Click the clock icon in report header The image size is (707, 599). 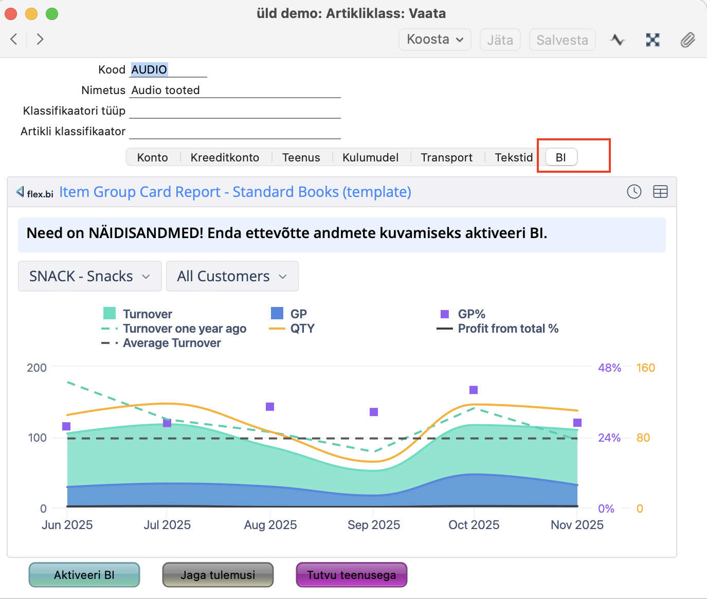[x=634, y=192]
